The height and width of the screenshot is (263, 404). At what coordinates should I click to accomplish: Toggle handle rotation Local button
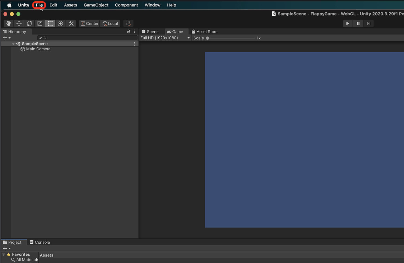point(110,23)
